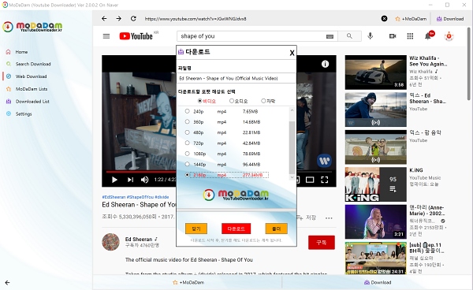The width and height of the screenshot is (473, 290).
Task: Open more actions ellipsis under video
Action: click(329, 218)
